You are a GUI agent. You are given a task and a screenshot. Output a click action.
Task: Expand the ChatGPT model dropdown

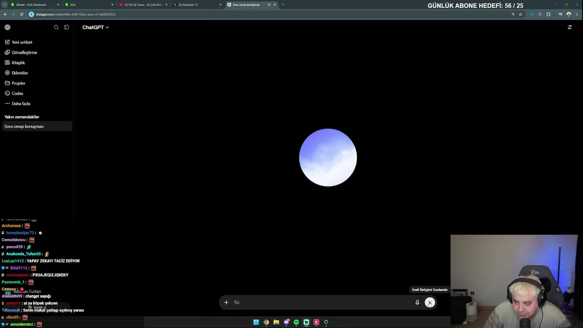click(96, 27)
